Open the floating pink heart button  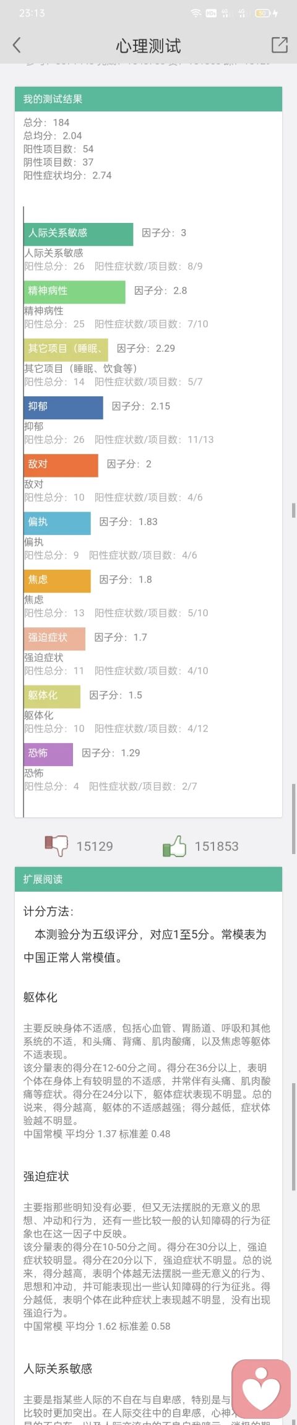261,1388
